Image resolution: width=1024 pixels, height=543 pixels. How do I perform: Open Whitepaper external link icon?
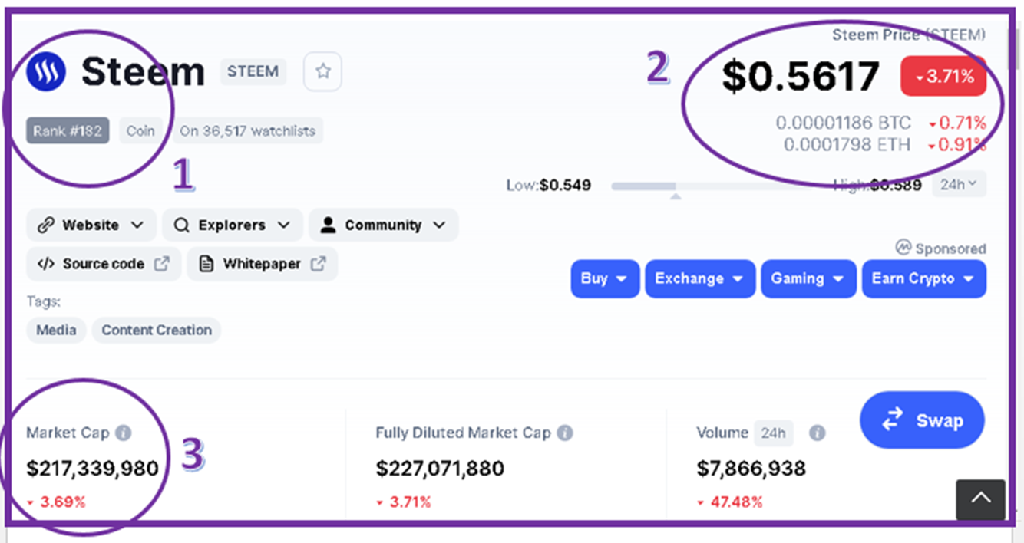point(318,264)
